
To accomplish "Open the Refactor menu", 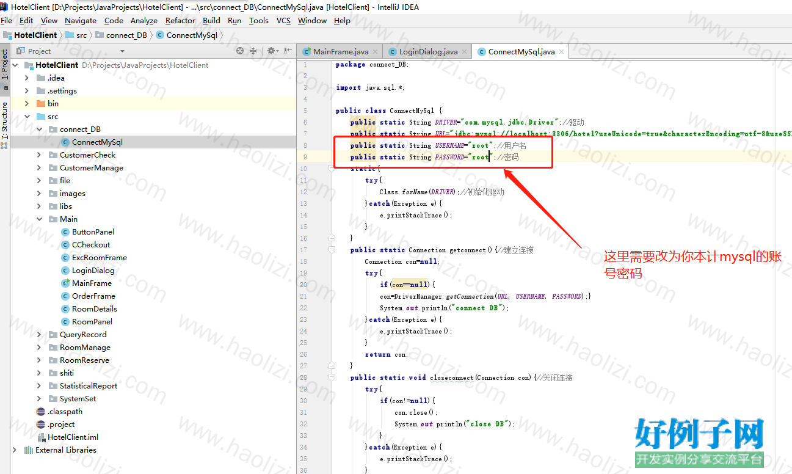I will coord(181,21).
